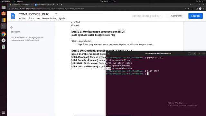Click the [kill -CONT $idProceso] line
Viewport: 206px width, 116px height.
88,67
